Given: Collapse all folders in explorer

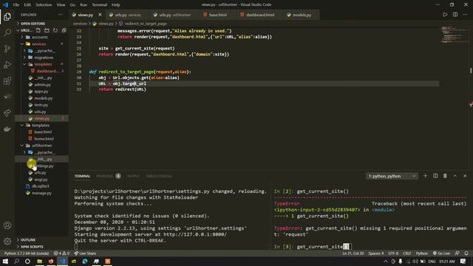Looking at the screenshot, I should (x=64, y=30).
